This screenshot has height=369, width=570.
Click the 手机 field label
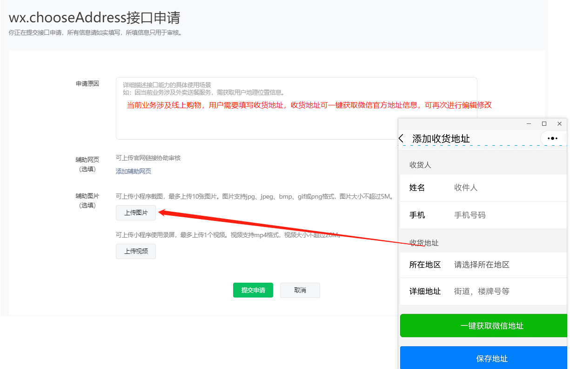(417, 215)
